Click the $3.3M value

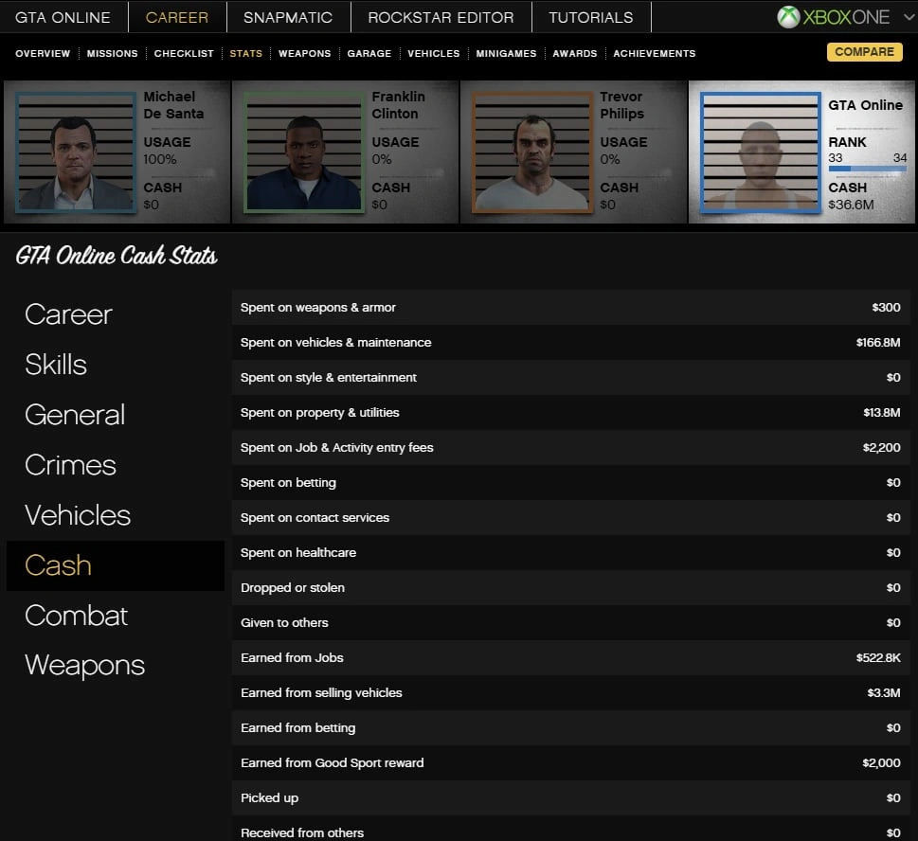pyautogui.click(x=884, y=693)
